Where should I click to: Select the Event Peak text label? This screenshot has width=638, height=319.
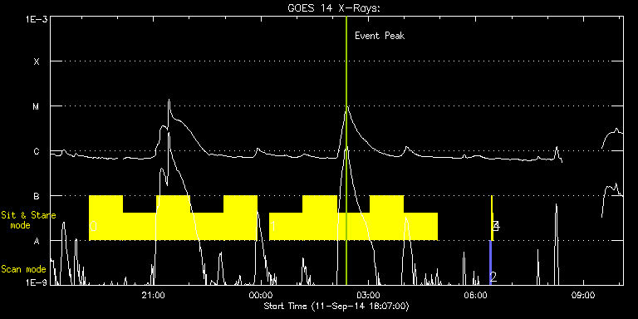tap(380, 36)
